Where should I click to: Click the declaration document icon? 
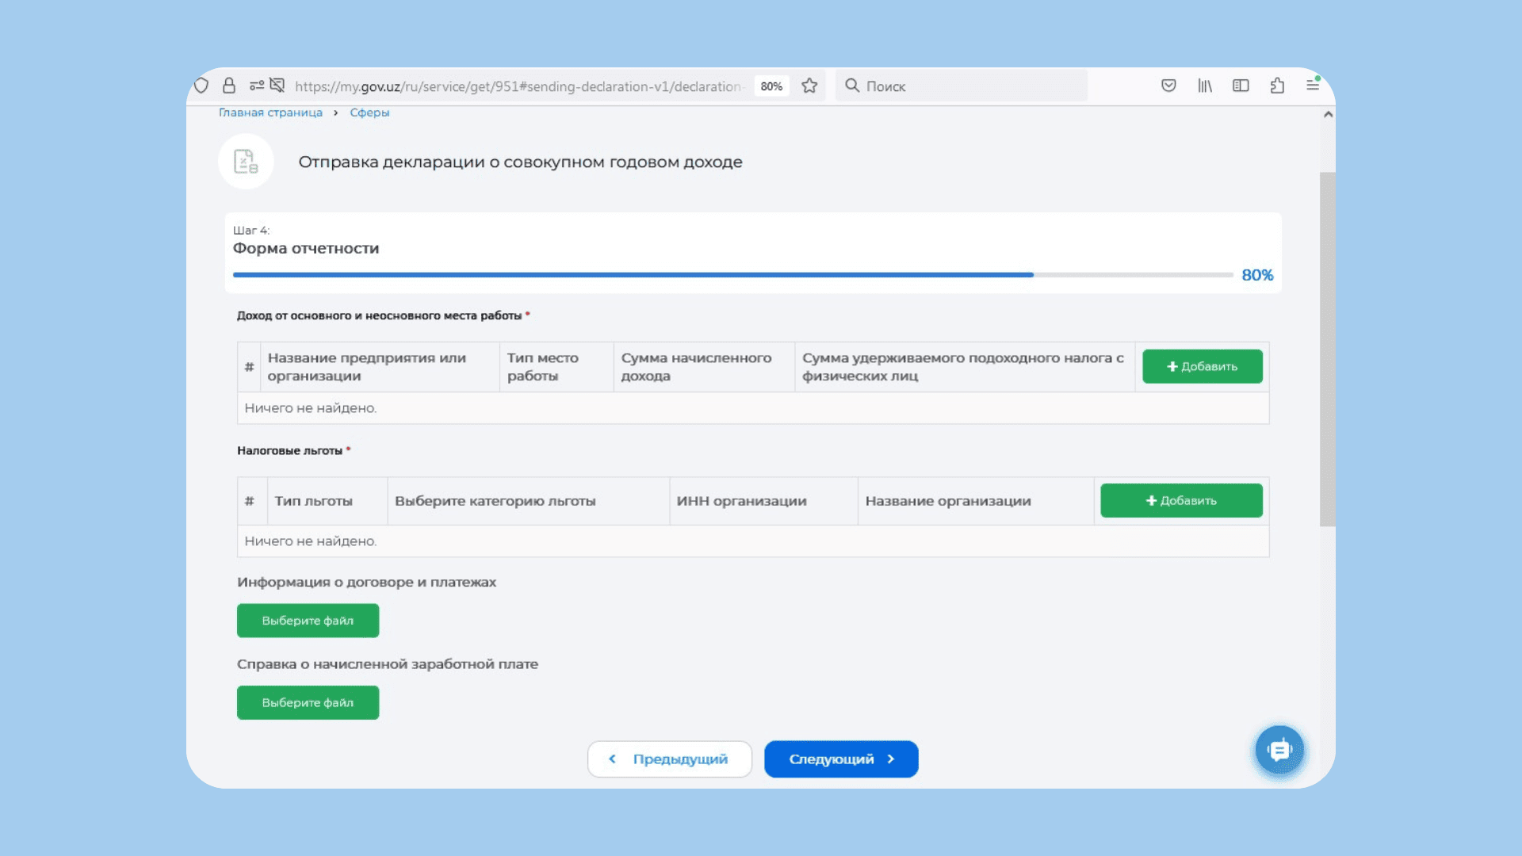click(x=246, y=162)
